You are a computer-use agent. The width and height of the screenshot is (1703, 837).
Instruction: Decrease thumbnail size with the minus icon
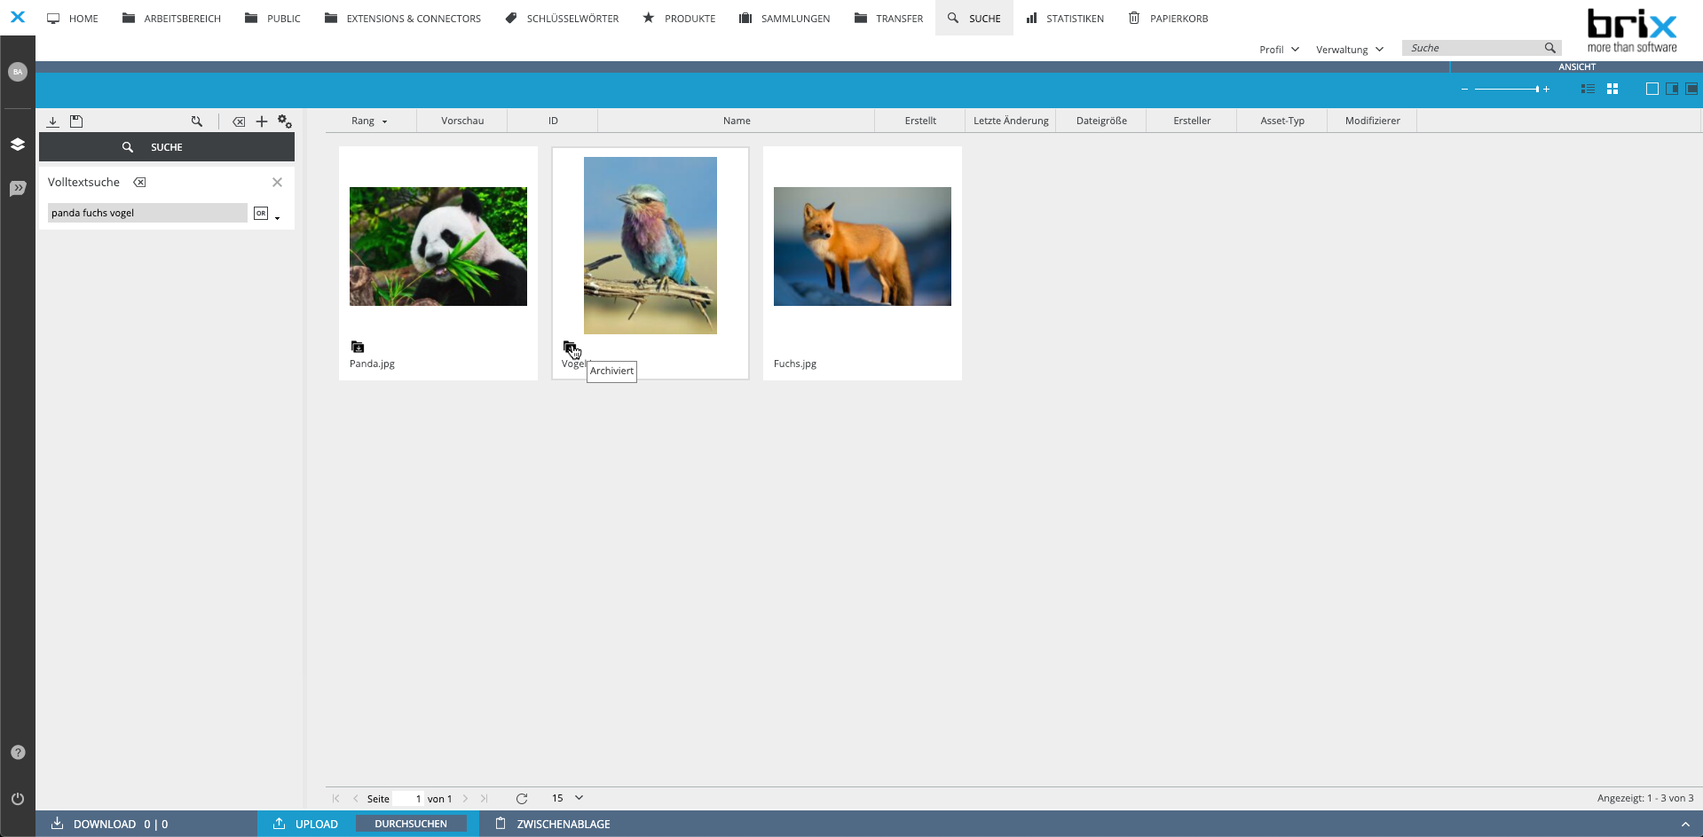(x=1464, y=89)
